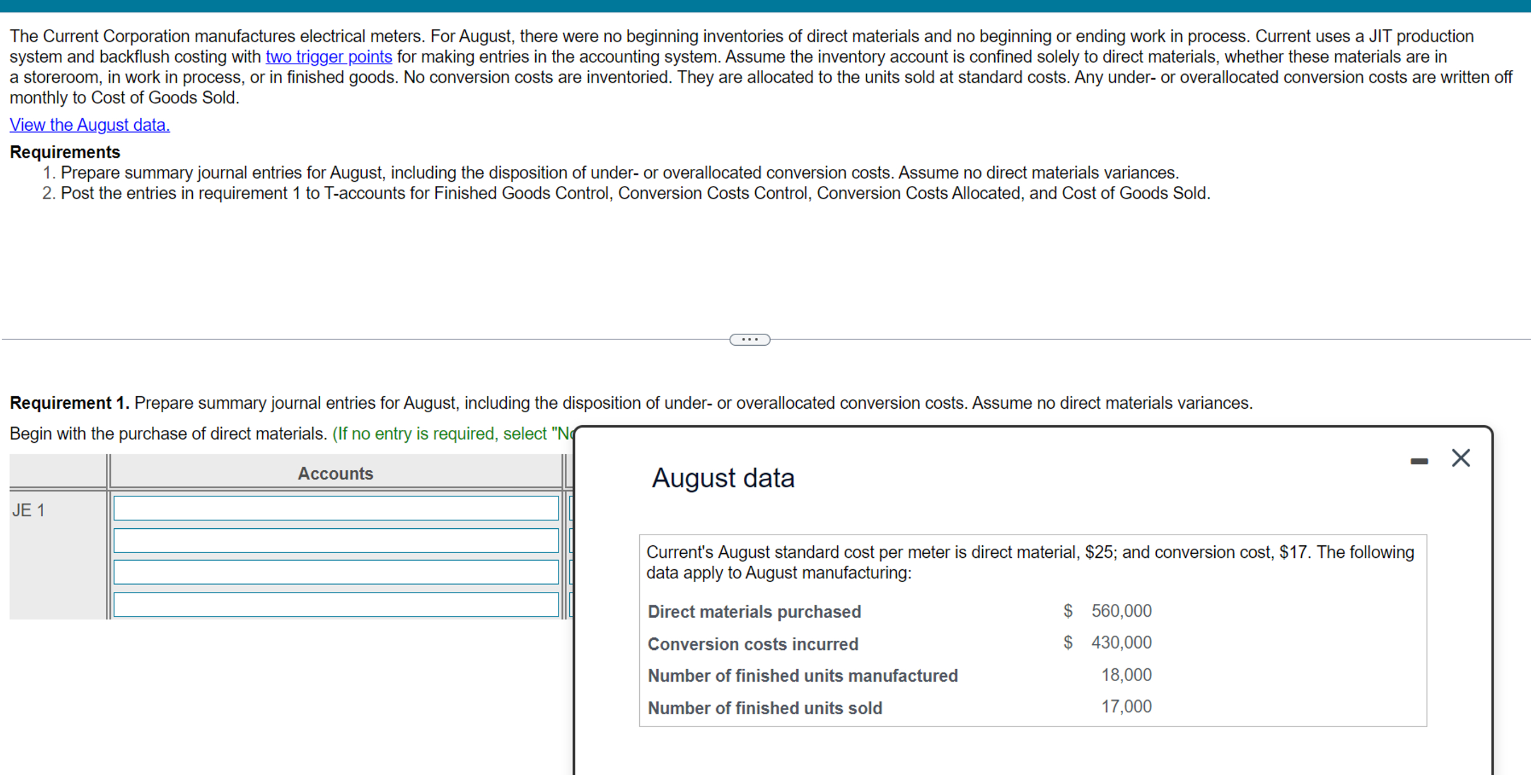Minimize the August data popup

[x=1420, y=461]
